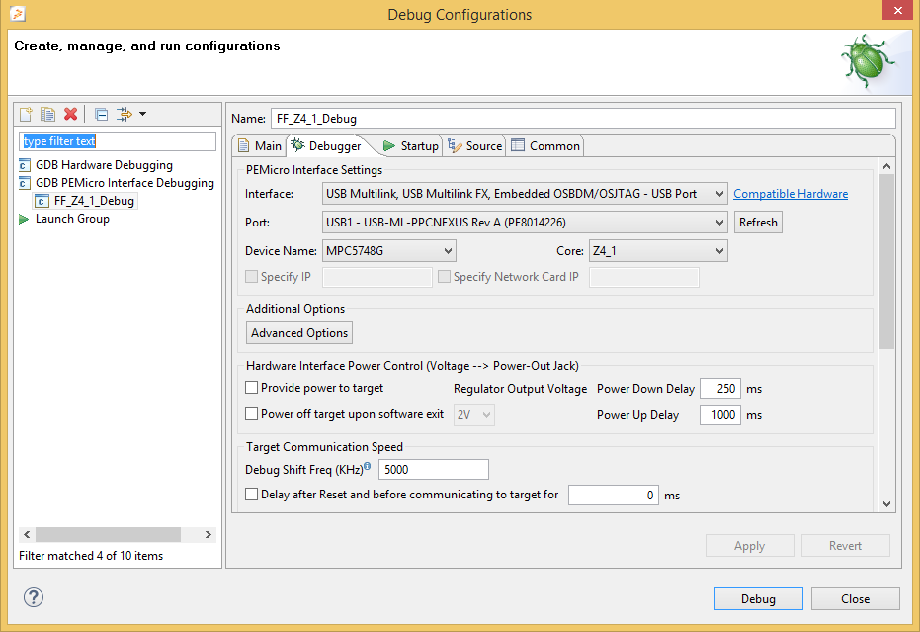Viewport: 920px width, 632px height.
Task: Click the Debug Shift Freq input field
Action: [434, 469]
